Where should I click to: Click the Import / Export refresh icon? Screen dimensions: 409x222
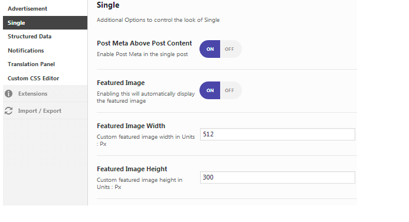point(9,110)
